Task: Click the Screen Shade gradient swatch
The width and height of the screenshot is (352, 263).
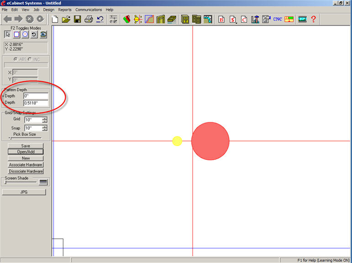Action: [43, 182]
